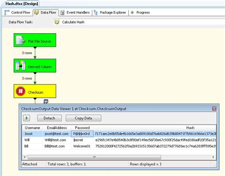Click the Derived Column transformation icon
The width and height of the screenshot is (225, 176).
[x=20, y=65]
